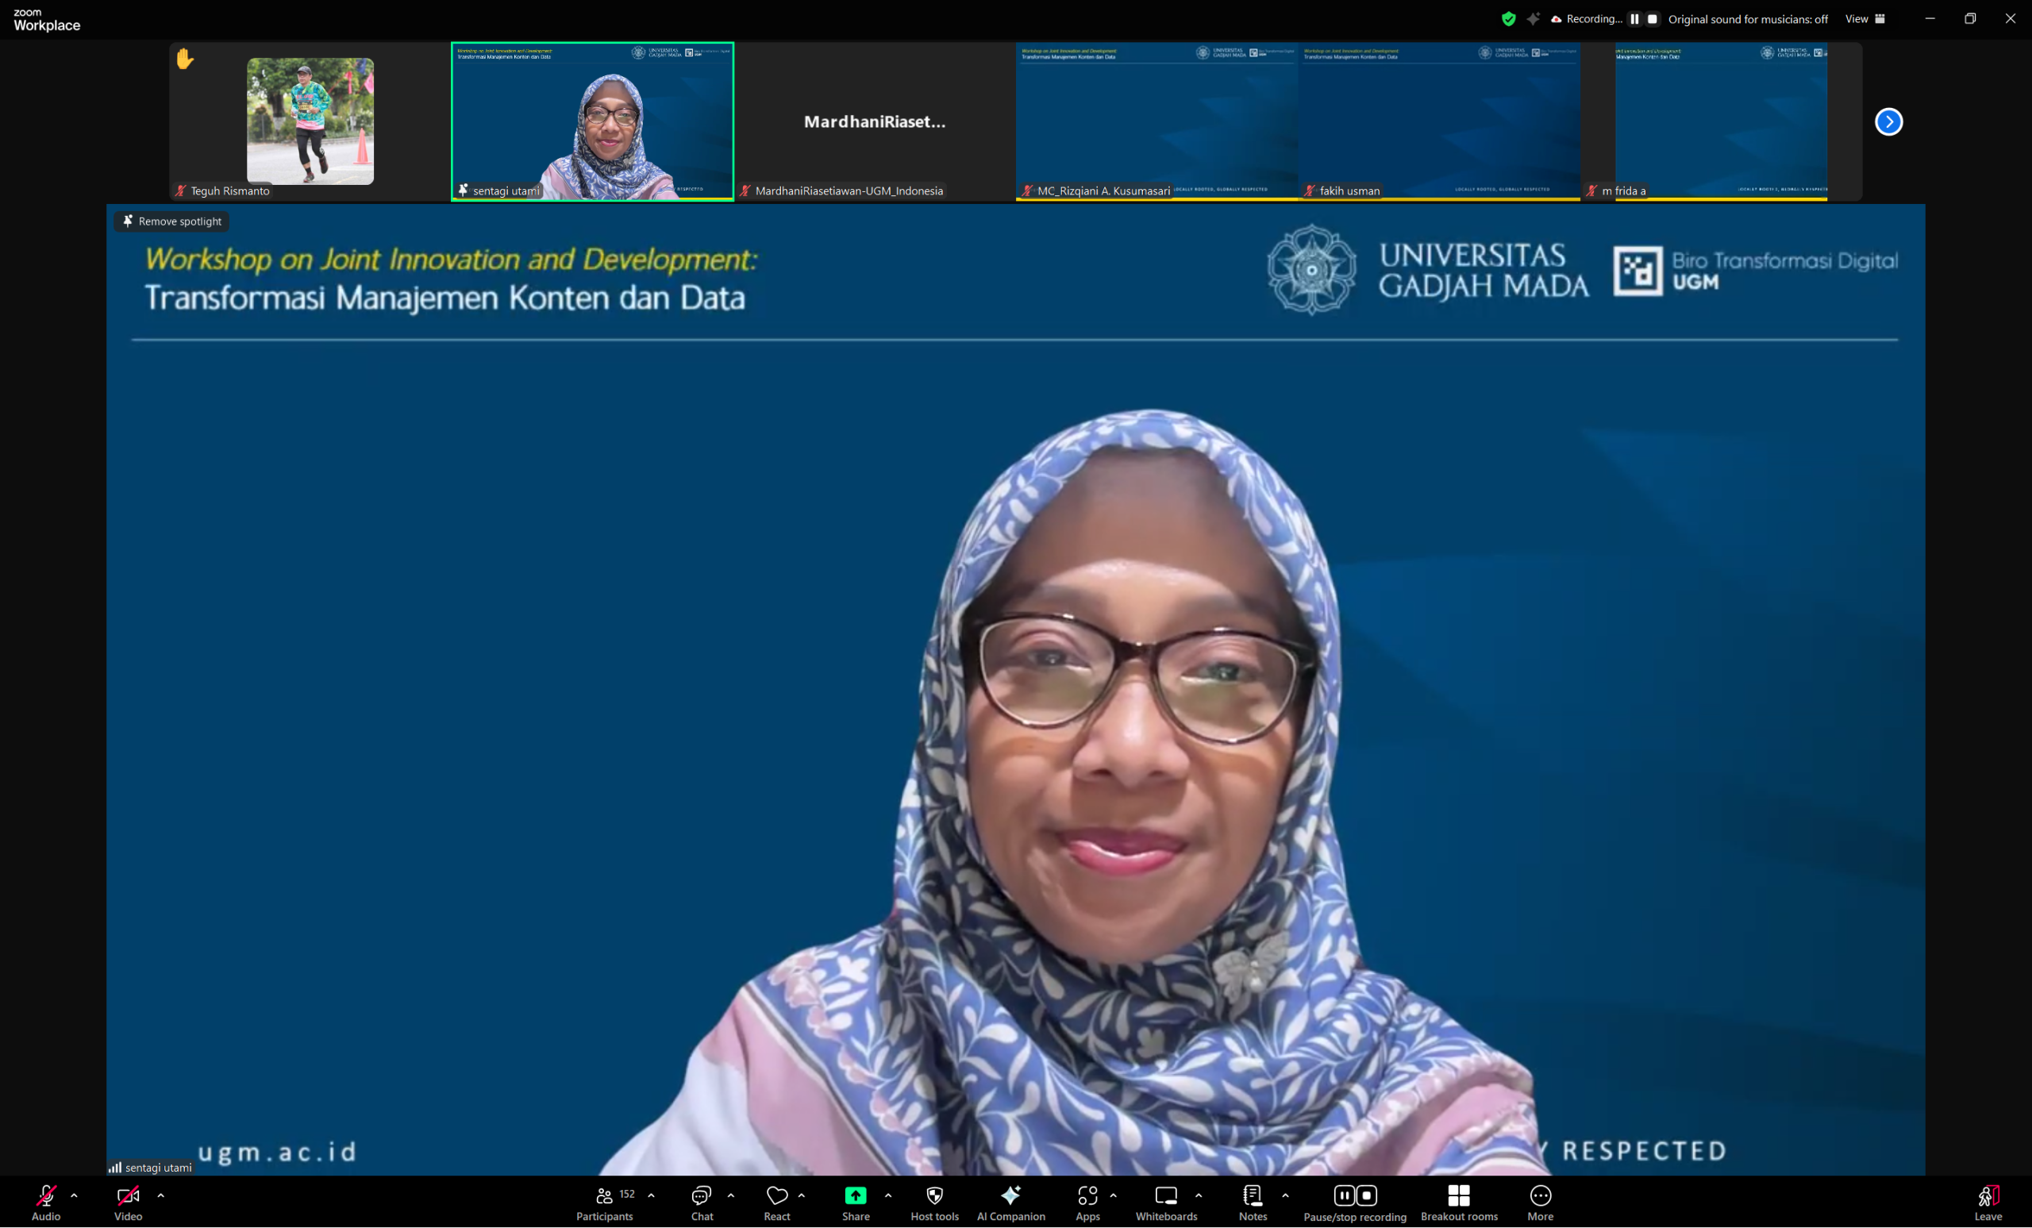Open Breakout rooms

point(1458,1197)
